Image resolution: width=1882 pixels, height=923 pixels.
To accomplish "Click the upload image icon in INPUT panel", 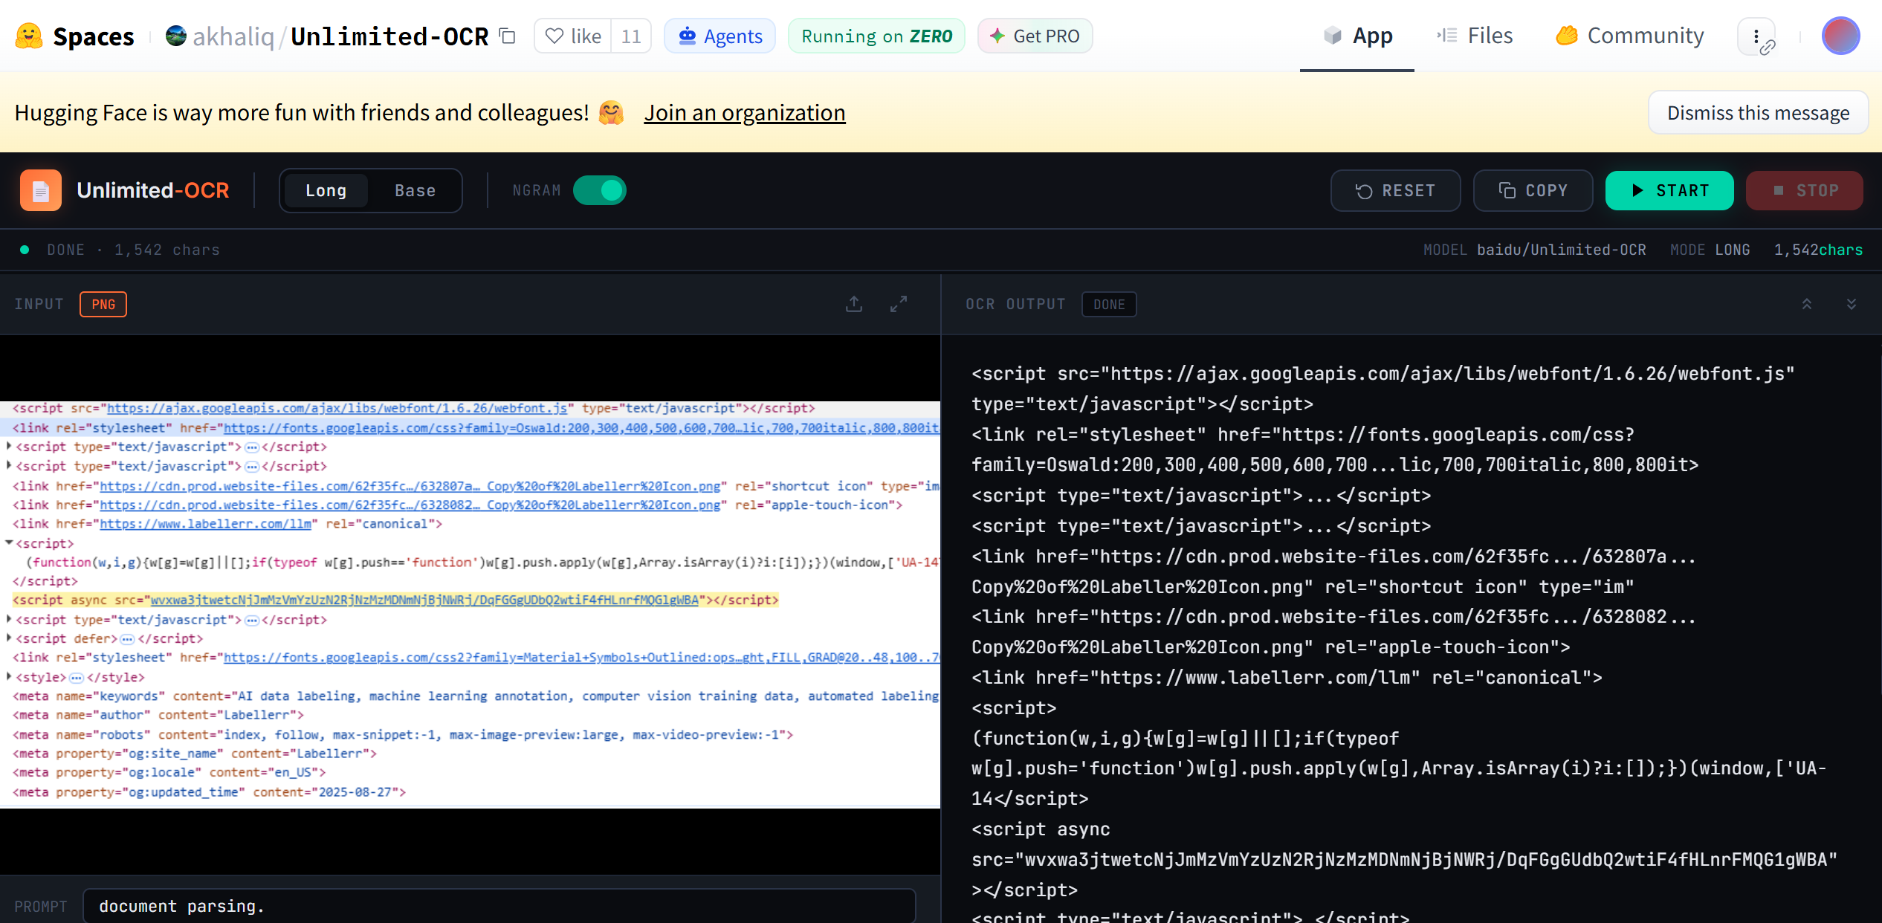I will 854,304.
